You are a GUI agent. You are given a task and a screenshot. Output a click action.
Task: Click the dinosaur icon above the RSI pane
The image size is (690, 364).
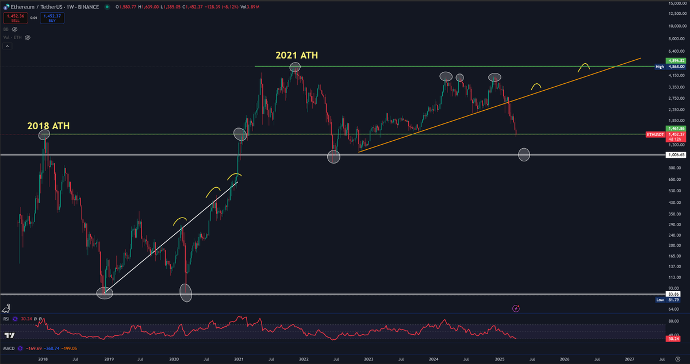[6, 308]
